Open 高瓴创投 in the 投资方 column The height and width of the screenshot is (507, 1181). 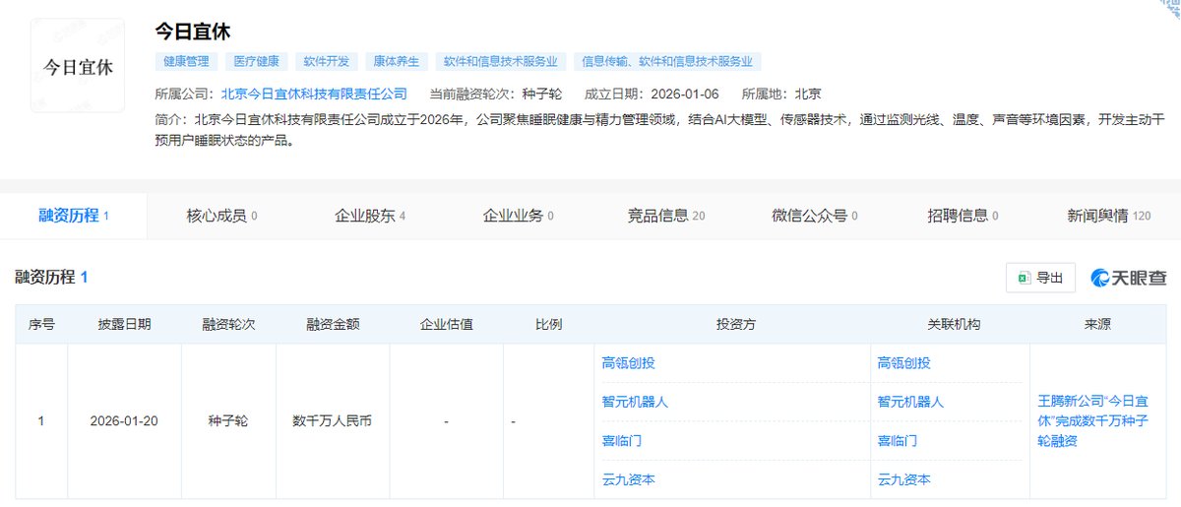click(628, 363)
